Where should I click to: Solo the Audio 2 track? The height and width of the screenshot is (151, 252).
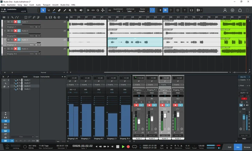[x=12, y=31]
